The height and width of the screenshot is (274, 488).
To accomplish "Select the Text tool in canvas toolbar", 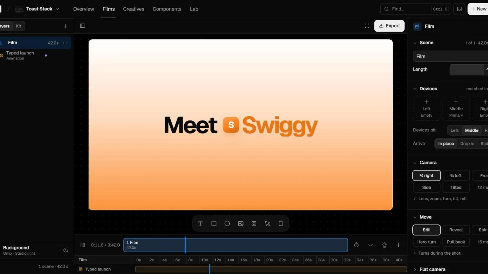I will click(201, 223).
